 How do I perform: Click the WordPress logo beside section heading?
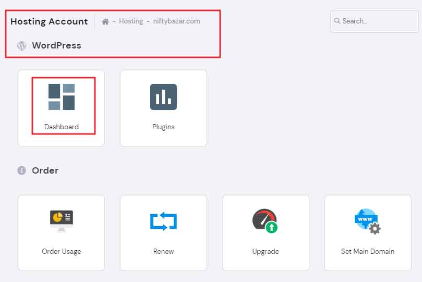coord(21,46)
